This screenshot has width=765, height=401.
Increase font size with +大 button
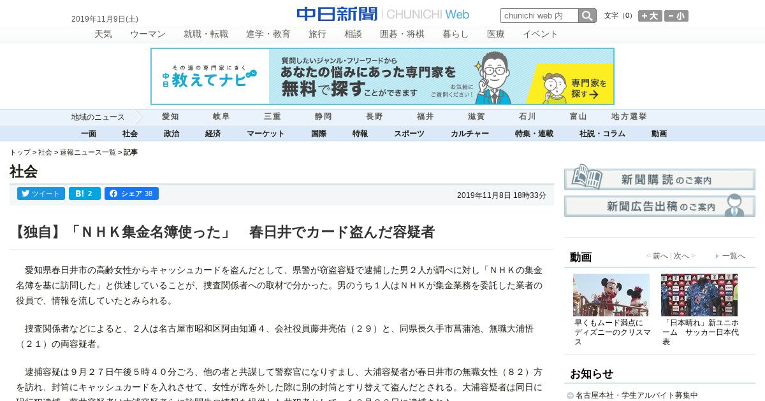click(x=650, y=16)
